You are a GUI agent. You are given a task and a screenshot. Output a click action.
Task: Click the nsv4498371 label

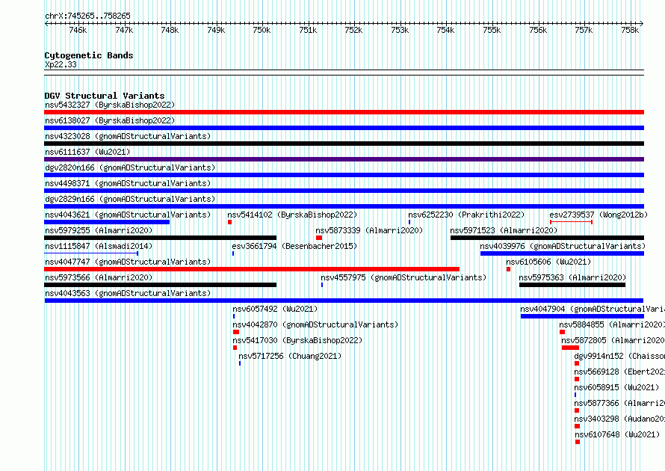(128, 183)
